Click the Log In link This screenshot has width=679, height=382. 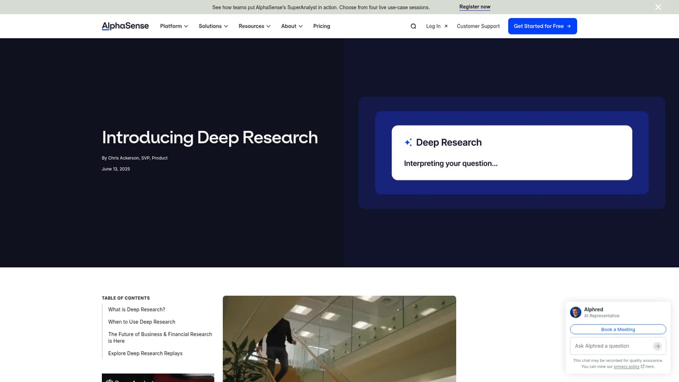point(437,26)
